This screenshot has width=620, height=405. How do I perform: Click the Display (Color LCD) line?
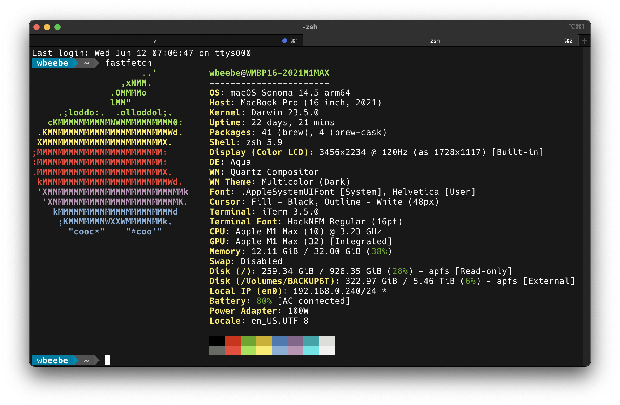click(x=376, y=152)
